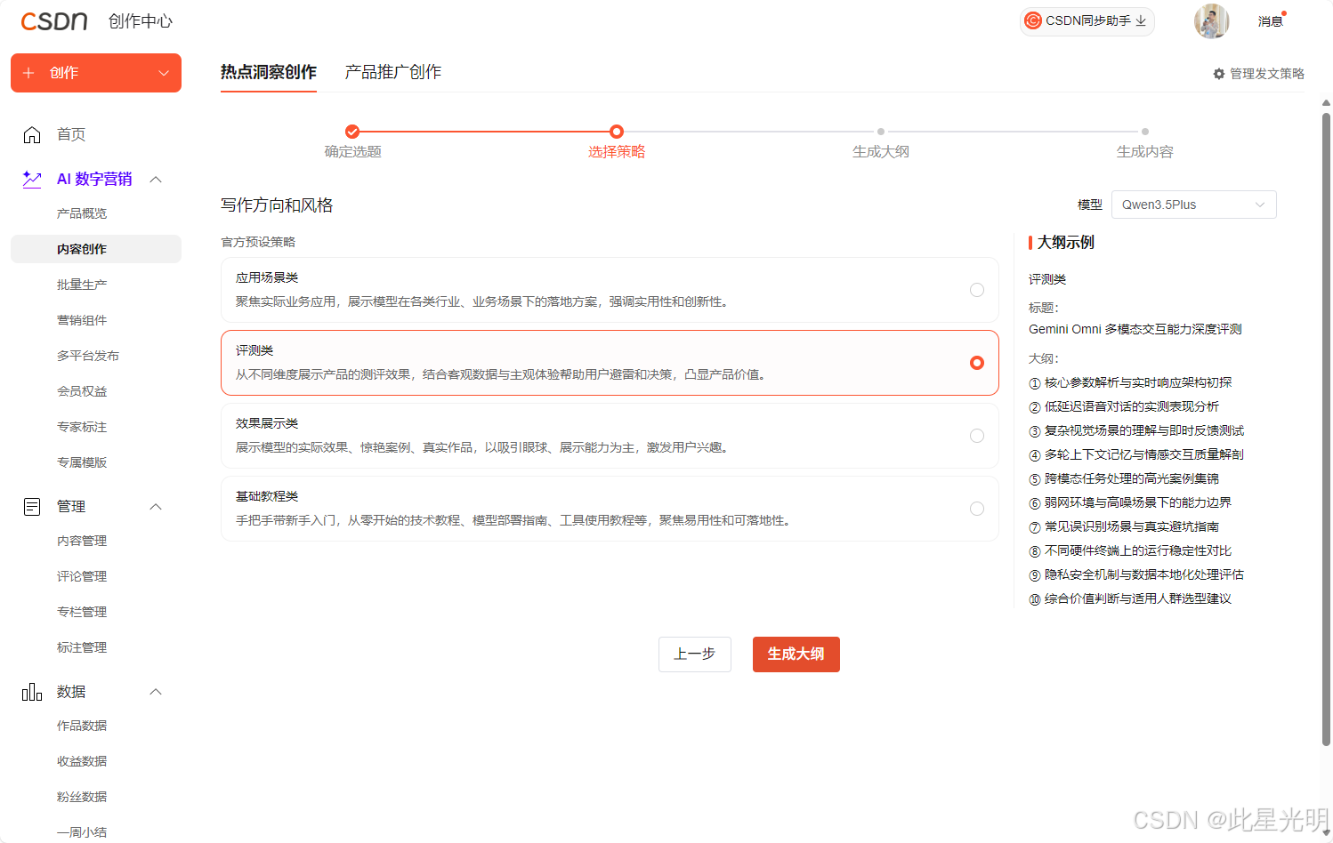The image size is (1333, 843).
Task: Click the CSDN logo
Action: (x=54, y=21)
